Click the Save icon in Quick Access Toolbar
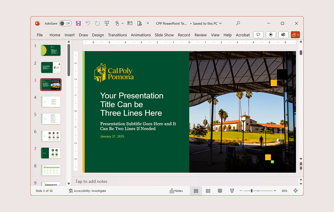Screen dimensions: 334x212 (x=78, y=23)
